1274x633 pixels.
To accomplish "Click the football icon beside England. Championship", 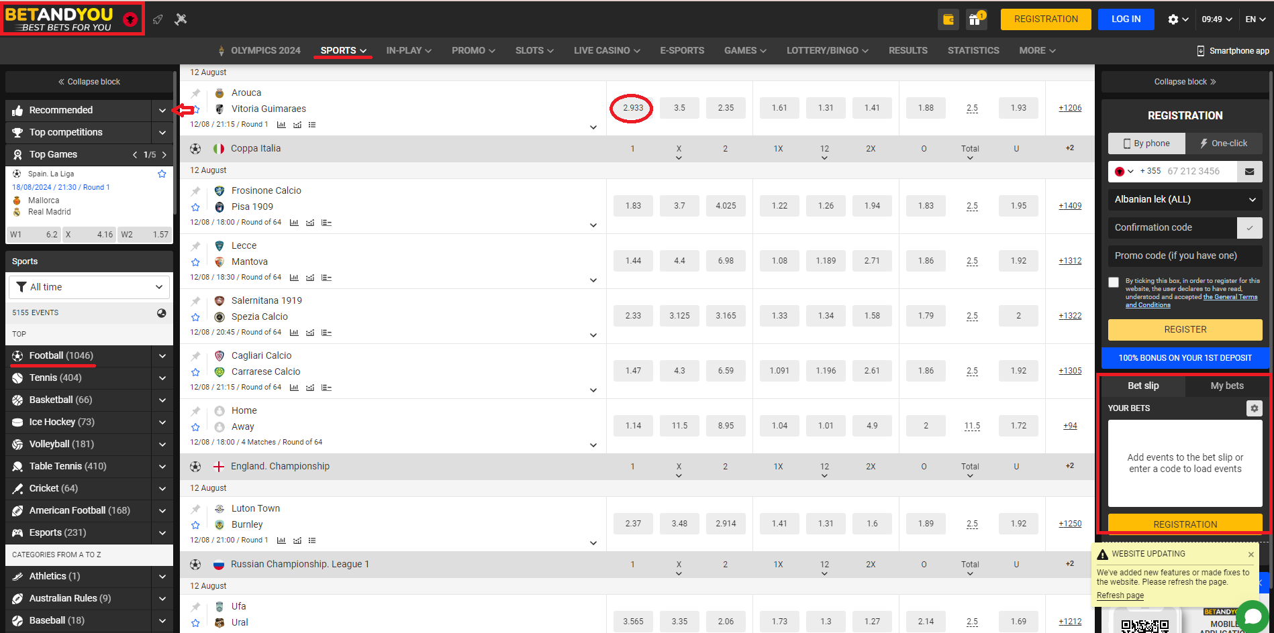I will tap(195, 467).
